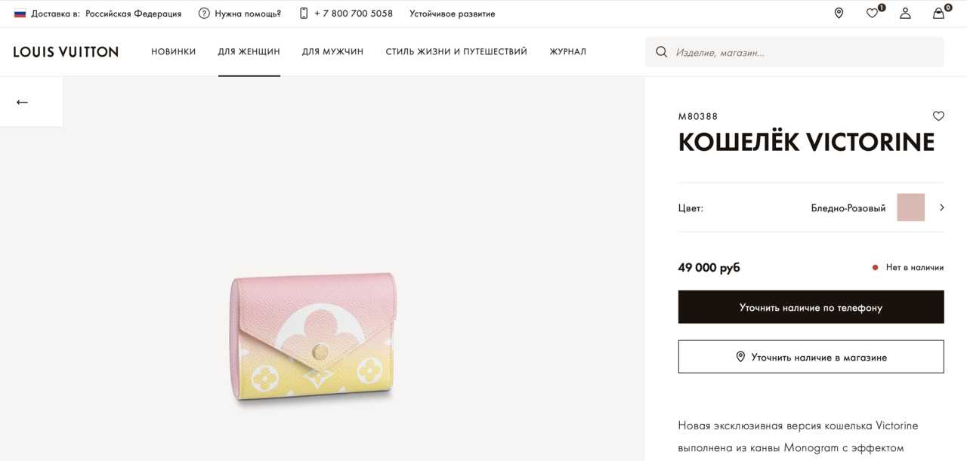The height and width of the screenshot is (461, 967).
Task: Click the store locator pin icon
Action: coord(839,13)
